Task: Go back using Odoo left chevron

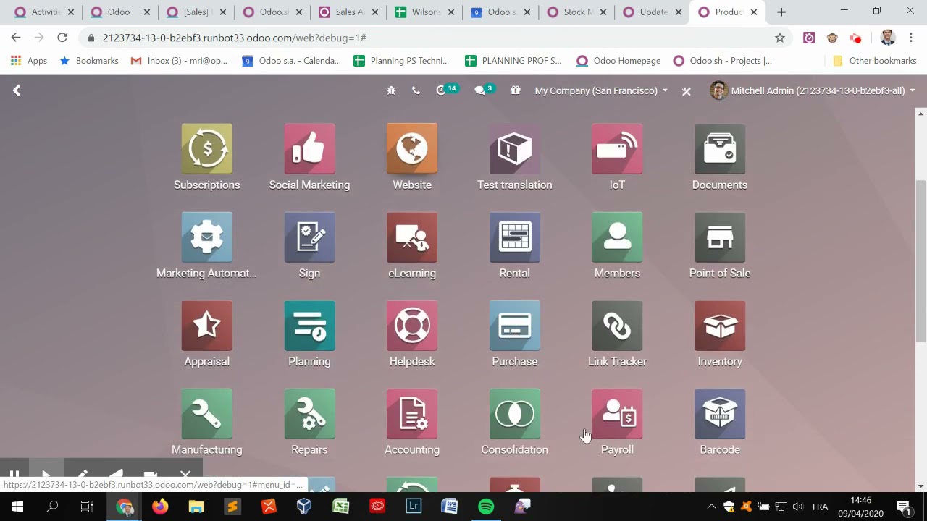Action: coord(17,90)
